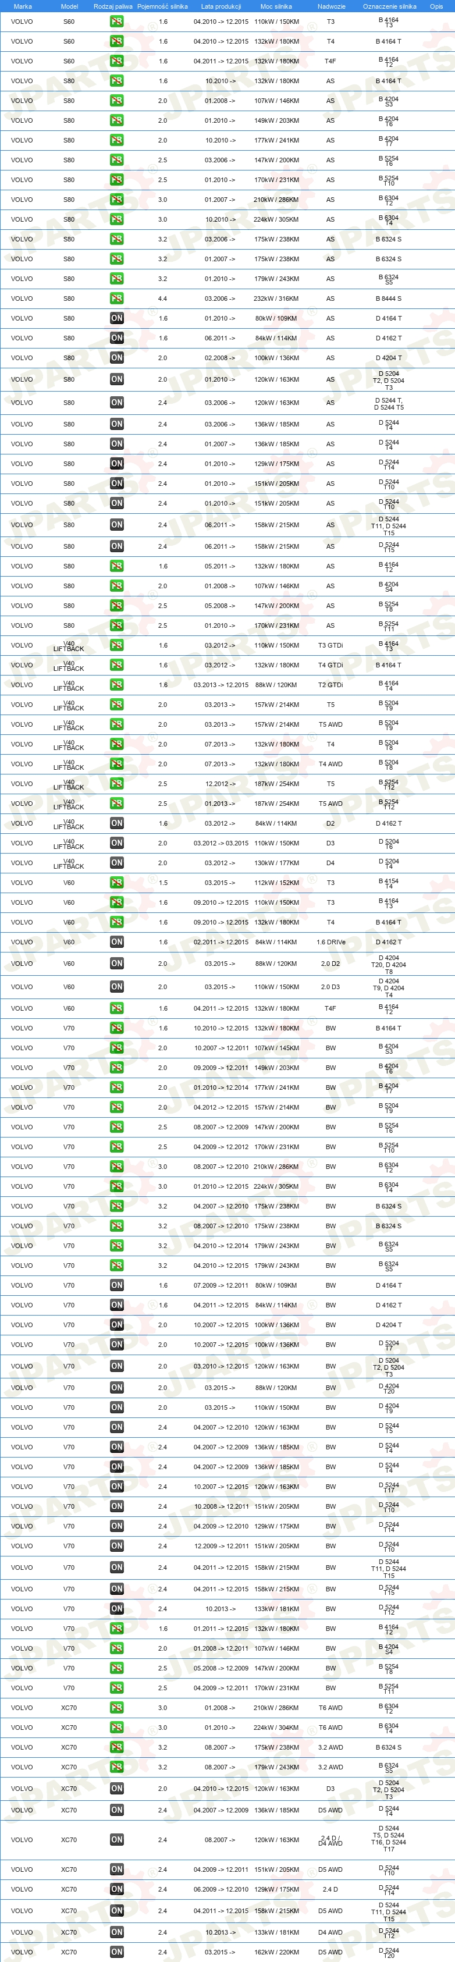Click the petrol icon in V60 1.5 T3 row
Image resolution: width=455 pixels, height=1962 pixels.
116,883
